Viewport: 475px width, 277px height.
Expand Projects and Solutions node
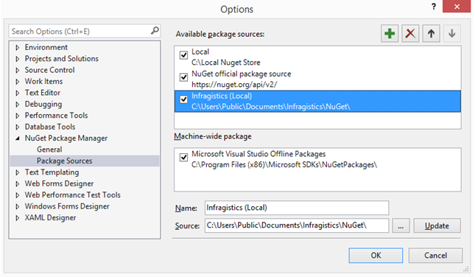[17, 59]
